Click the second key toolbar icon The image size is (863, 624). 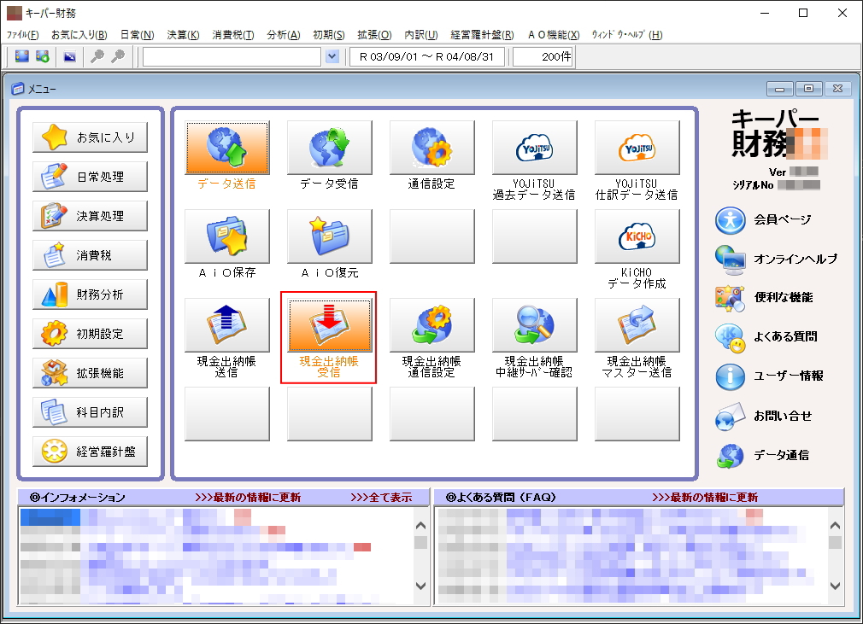click(x=117, y=56)
